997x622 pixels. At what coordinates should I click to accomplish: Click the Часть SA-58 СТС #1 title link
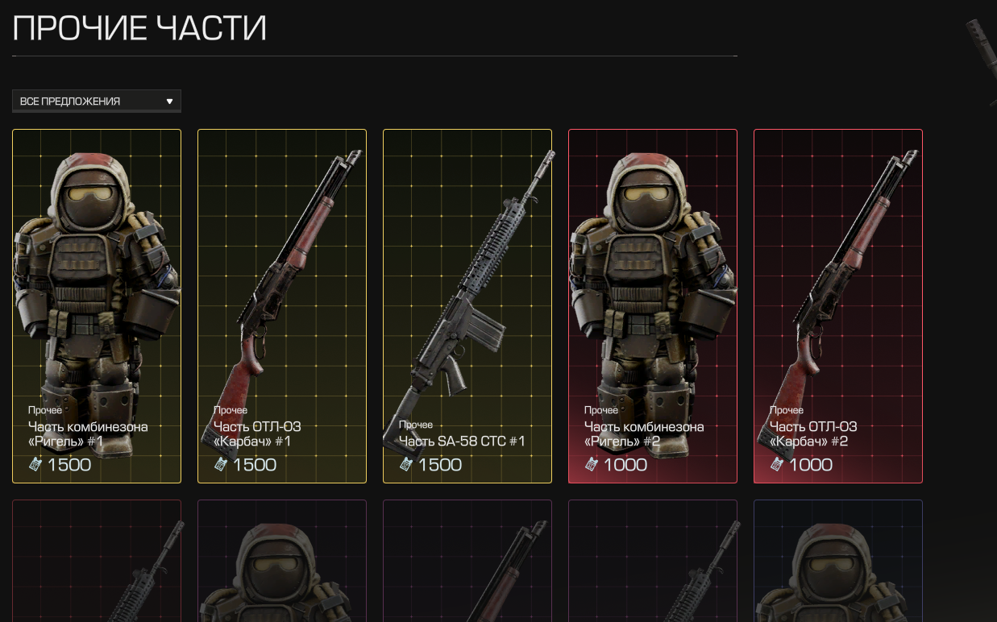click(462, 441)
